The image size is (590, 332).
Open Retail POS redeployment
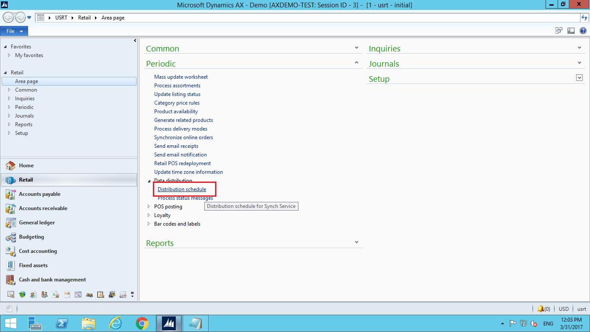click(182, 163)
